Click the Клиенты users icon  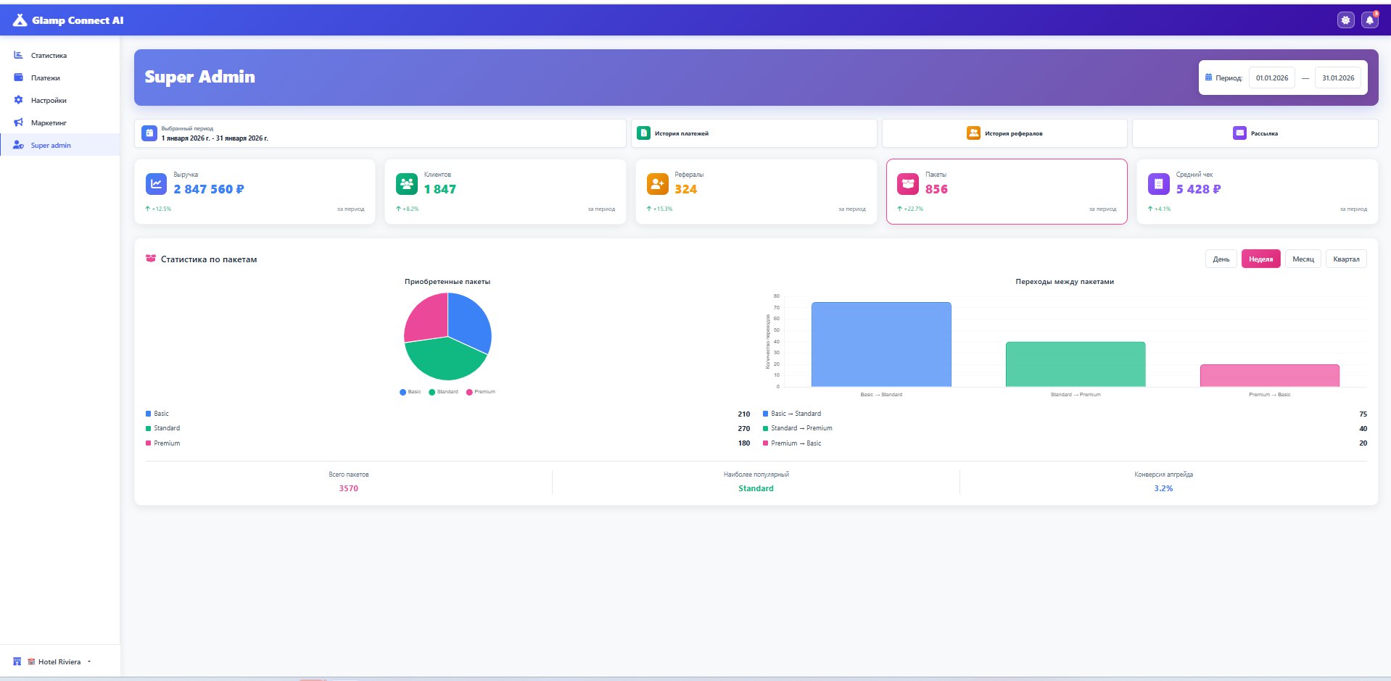click(406, 184)
